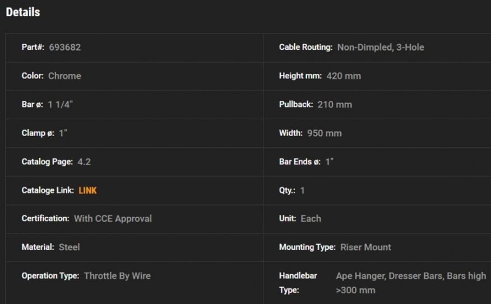Click the "Cataloge Link:" label

(48, 190)
